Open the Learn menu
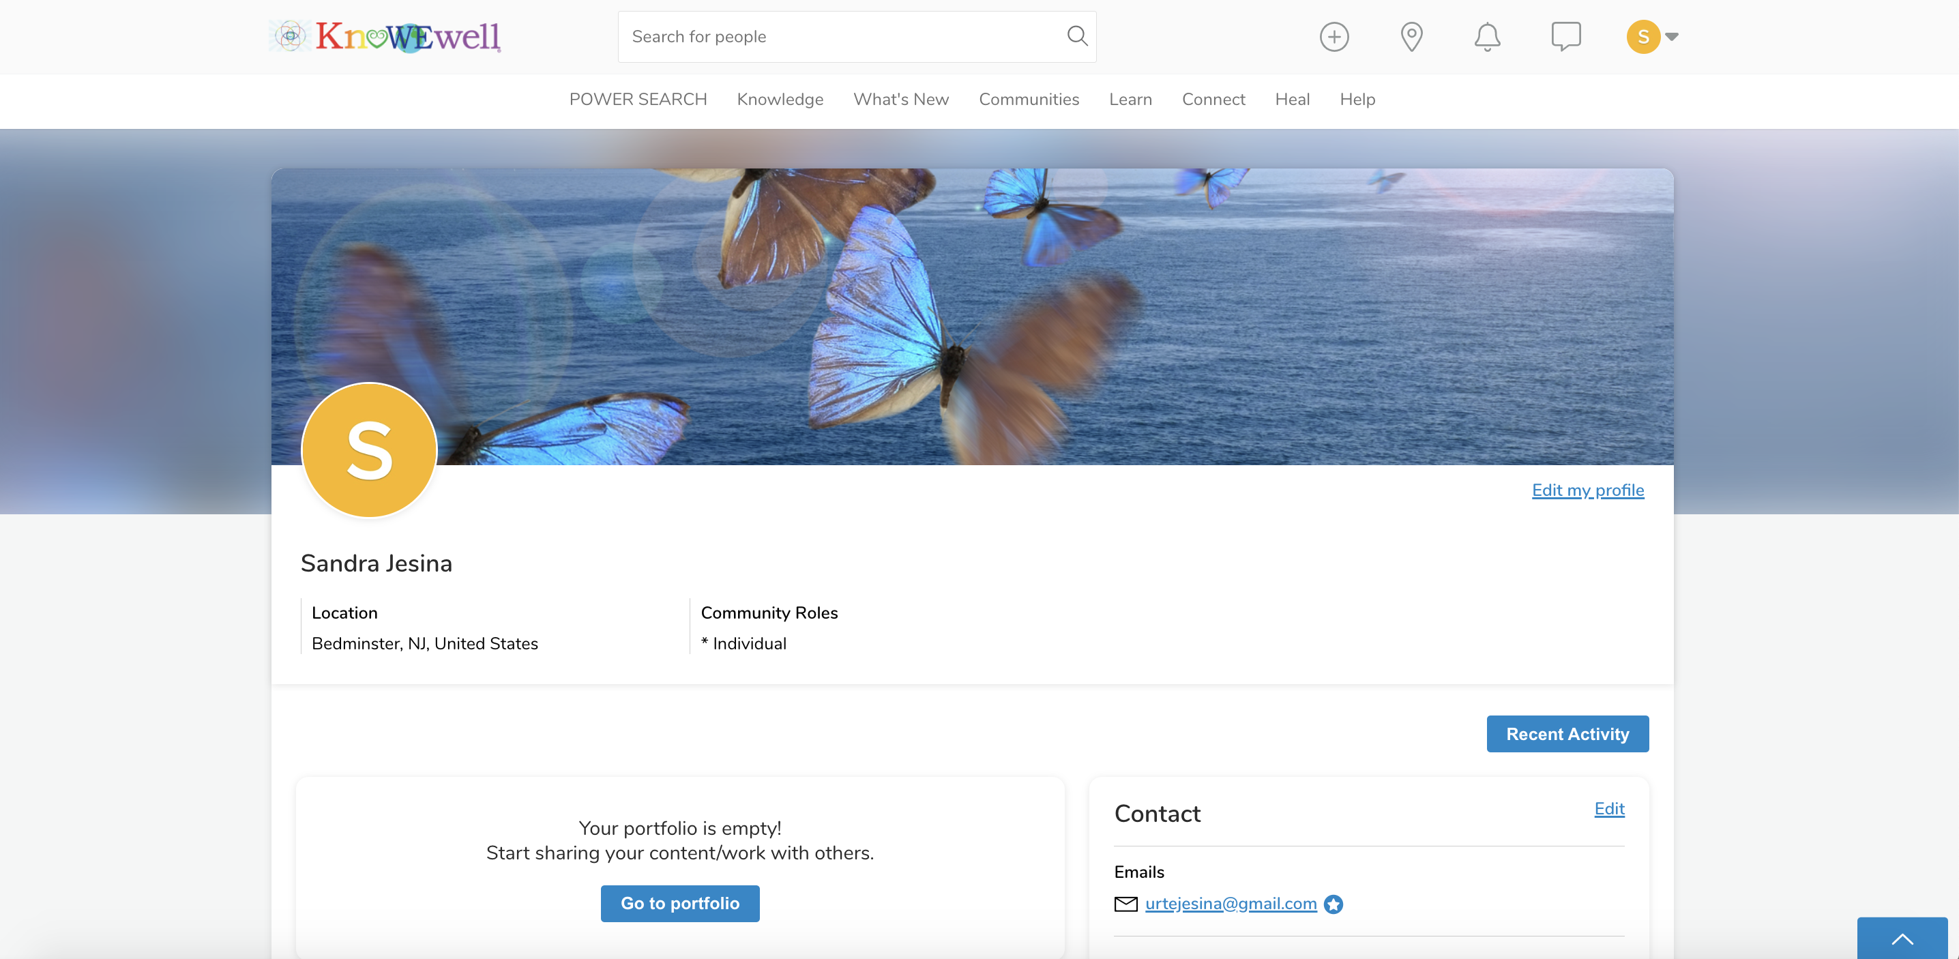 tap(1130, 100)
